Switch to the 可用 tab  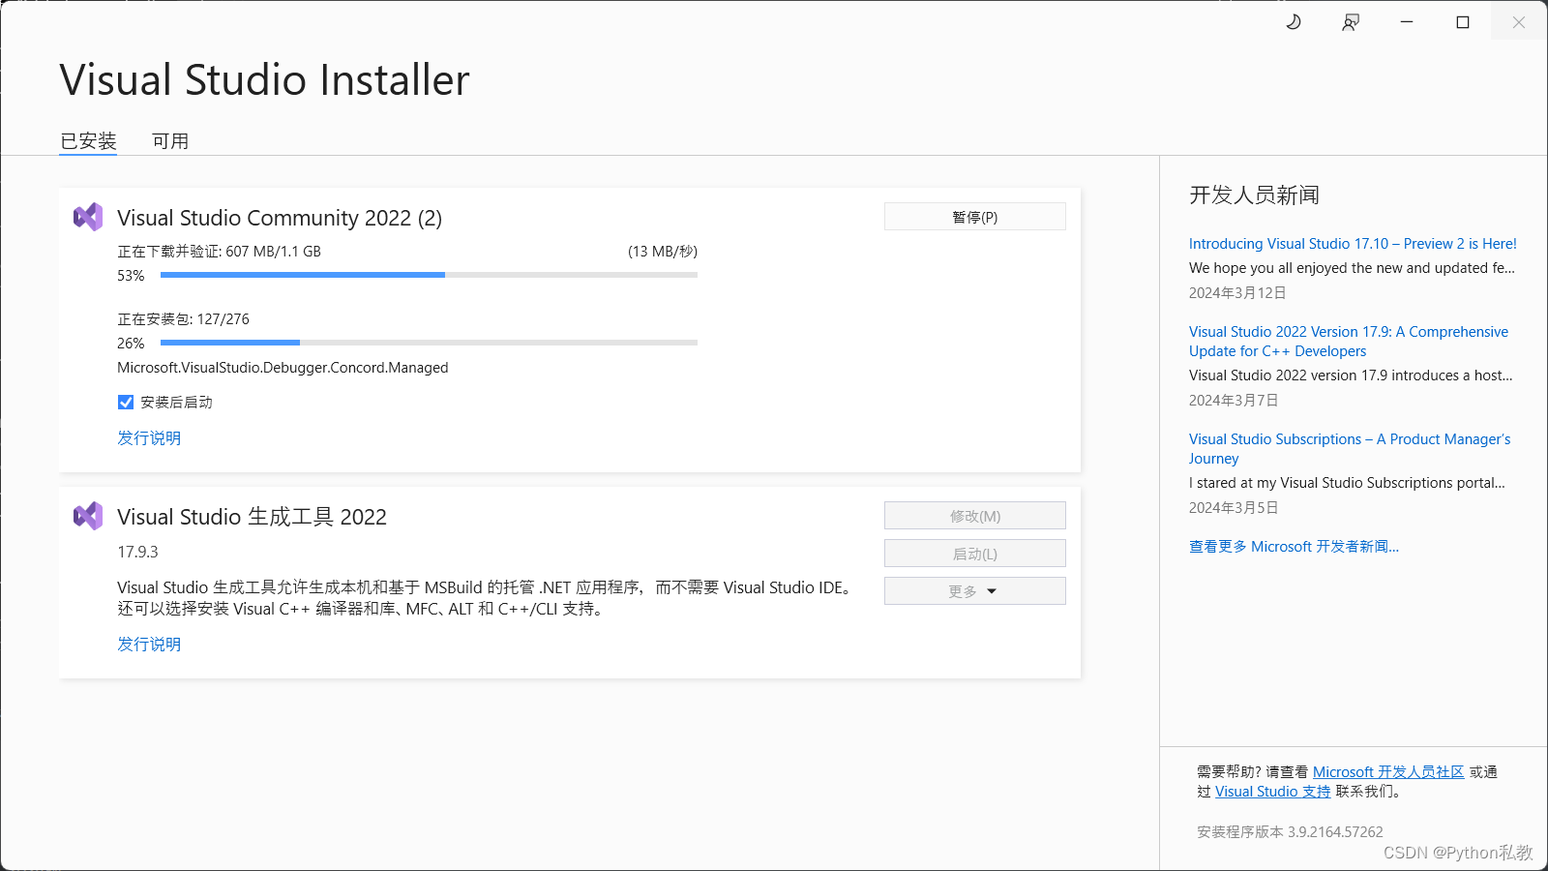(x=170, y=141)
